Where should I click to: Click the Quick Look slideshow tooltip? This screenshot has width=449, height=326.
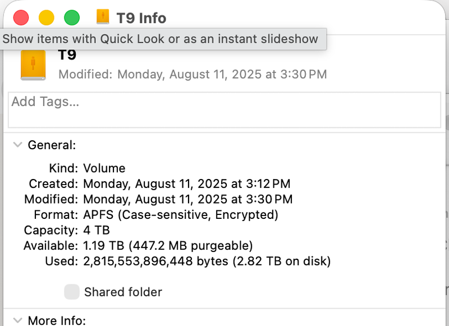[161, 39]
